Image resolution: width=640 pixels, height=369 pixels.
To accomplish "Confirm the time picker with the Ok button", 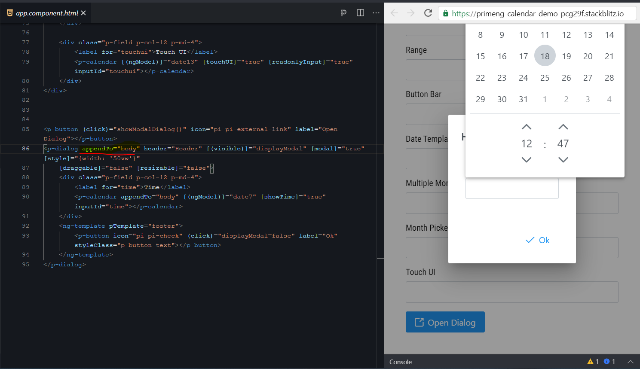I will point(537,240).
